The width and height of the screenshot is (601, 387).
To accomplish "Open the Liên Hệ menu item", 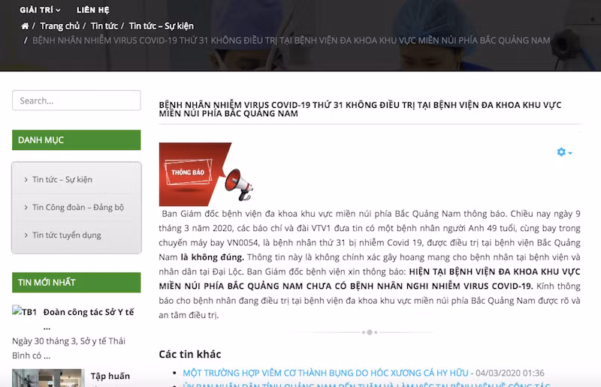I will (x=92, y=10).
